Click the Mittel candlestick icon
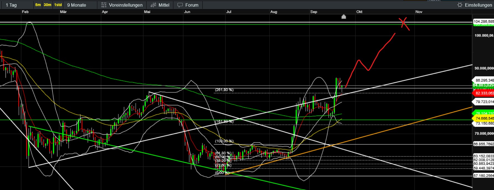 pos(153,5)
